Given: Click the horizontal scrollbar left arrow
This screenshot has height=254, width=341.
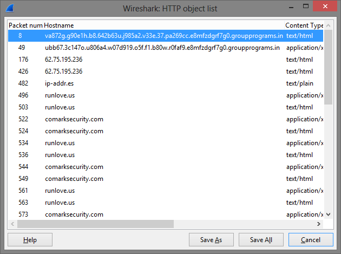Looking at the screenshot, I should (12, 224).
